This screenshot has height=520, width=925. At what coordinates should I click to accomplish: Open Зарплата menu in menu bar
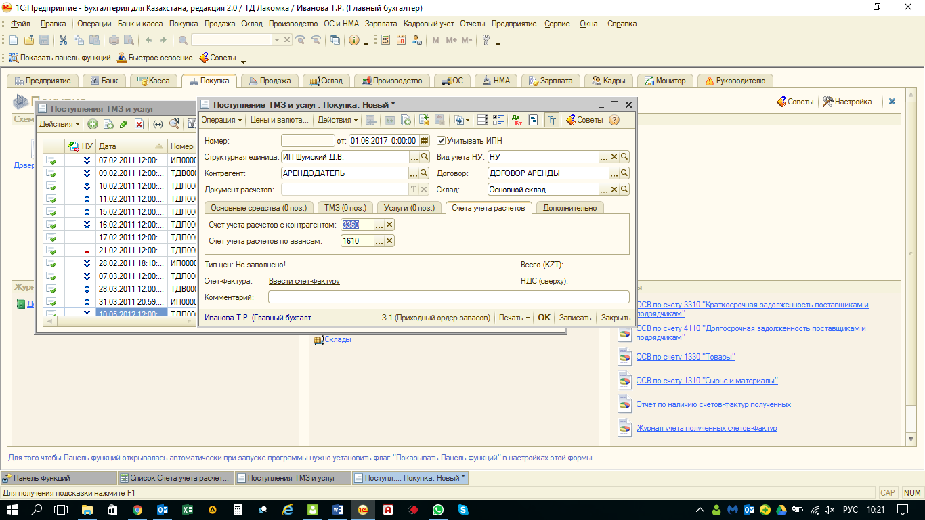pos(381,24)
